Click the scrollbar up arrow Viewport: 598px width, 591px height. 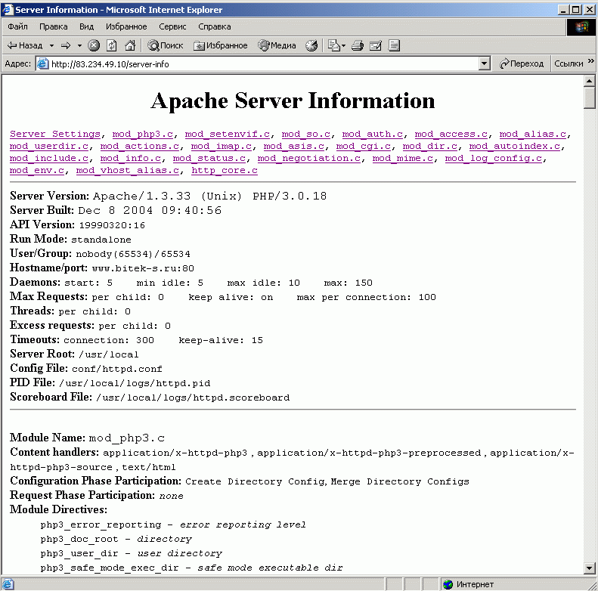(589, 81)
